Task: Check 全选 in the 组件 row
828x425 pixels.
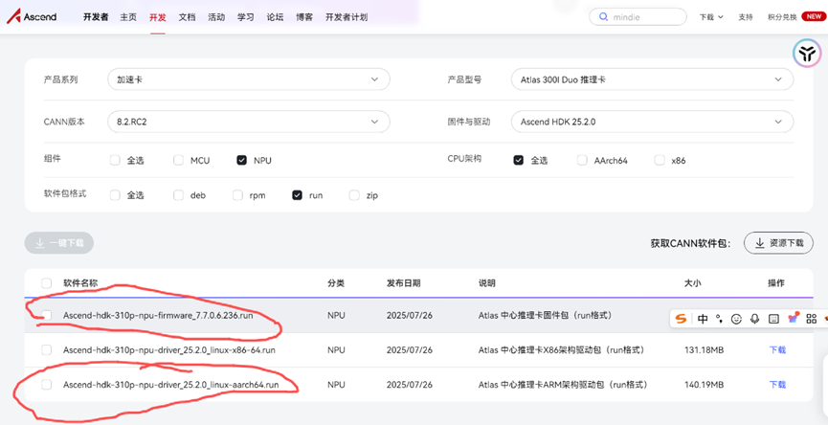Action: [115, 160]
